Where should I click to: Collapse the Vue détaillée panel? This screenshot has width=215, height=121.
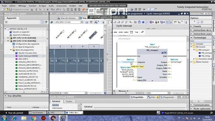5,96
